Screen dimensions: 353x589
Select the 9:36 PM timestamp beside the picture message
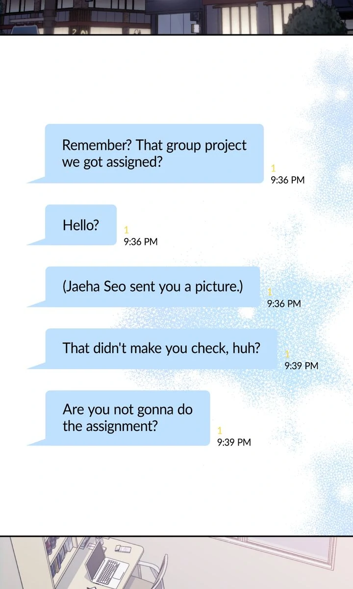click(x=284, y=304)
